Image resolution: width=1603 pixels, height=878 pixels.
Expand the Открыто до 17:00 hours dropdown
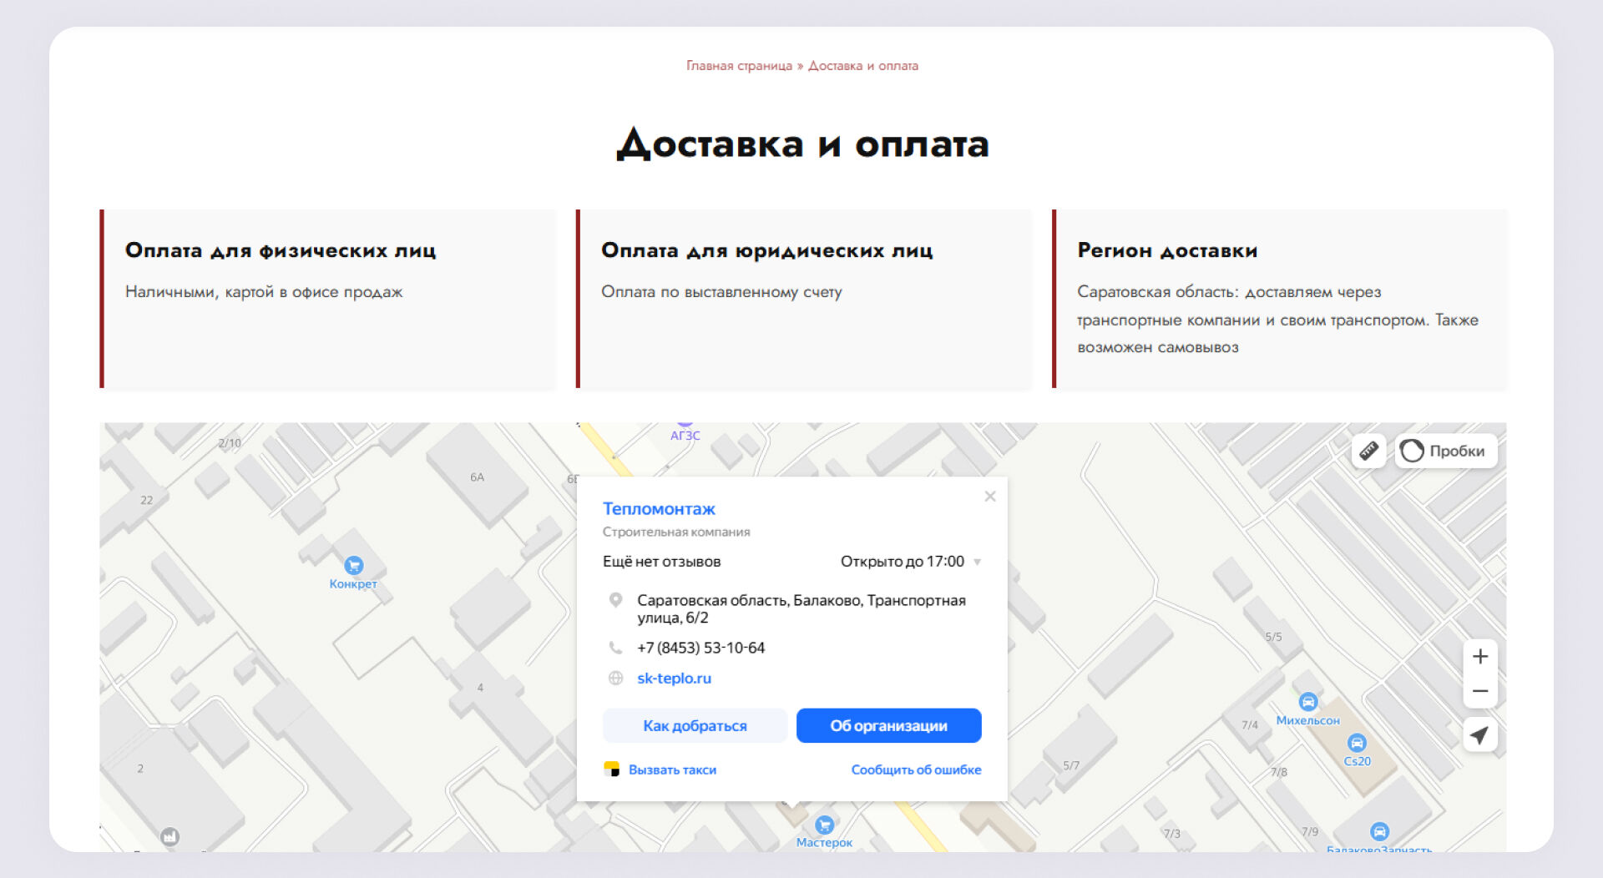[977, 562]
